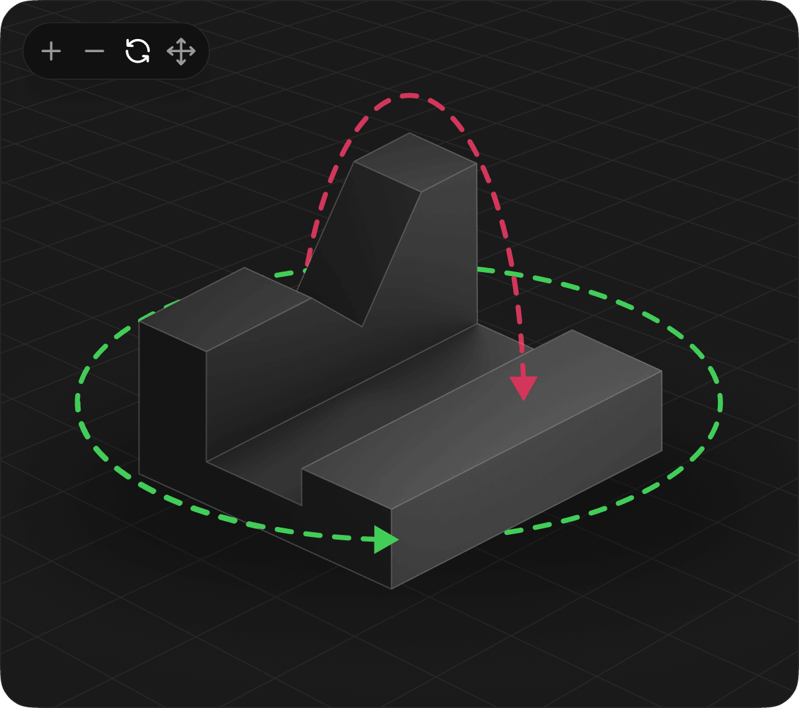Select the slanted ramp face of the tower

(x=357, y=244)
